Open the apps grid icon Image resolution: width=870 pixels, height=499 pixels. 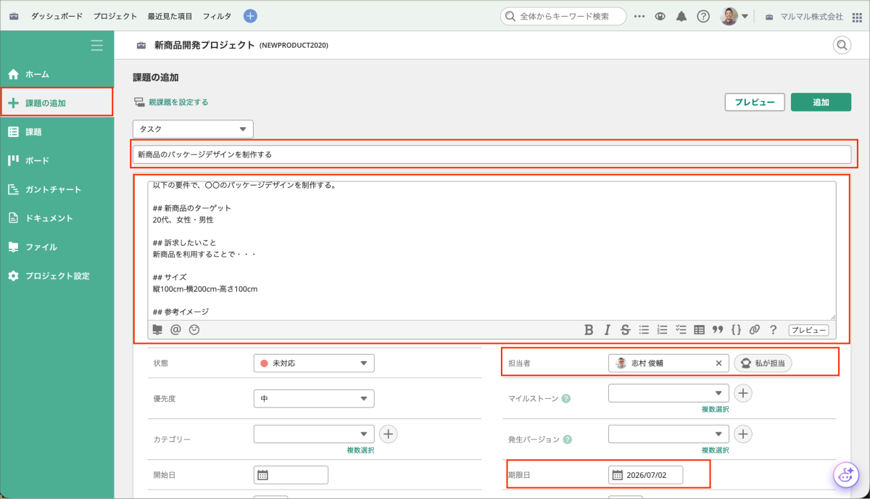point(857,16)
